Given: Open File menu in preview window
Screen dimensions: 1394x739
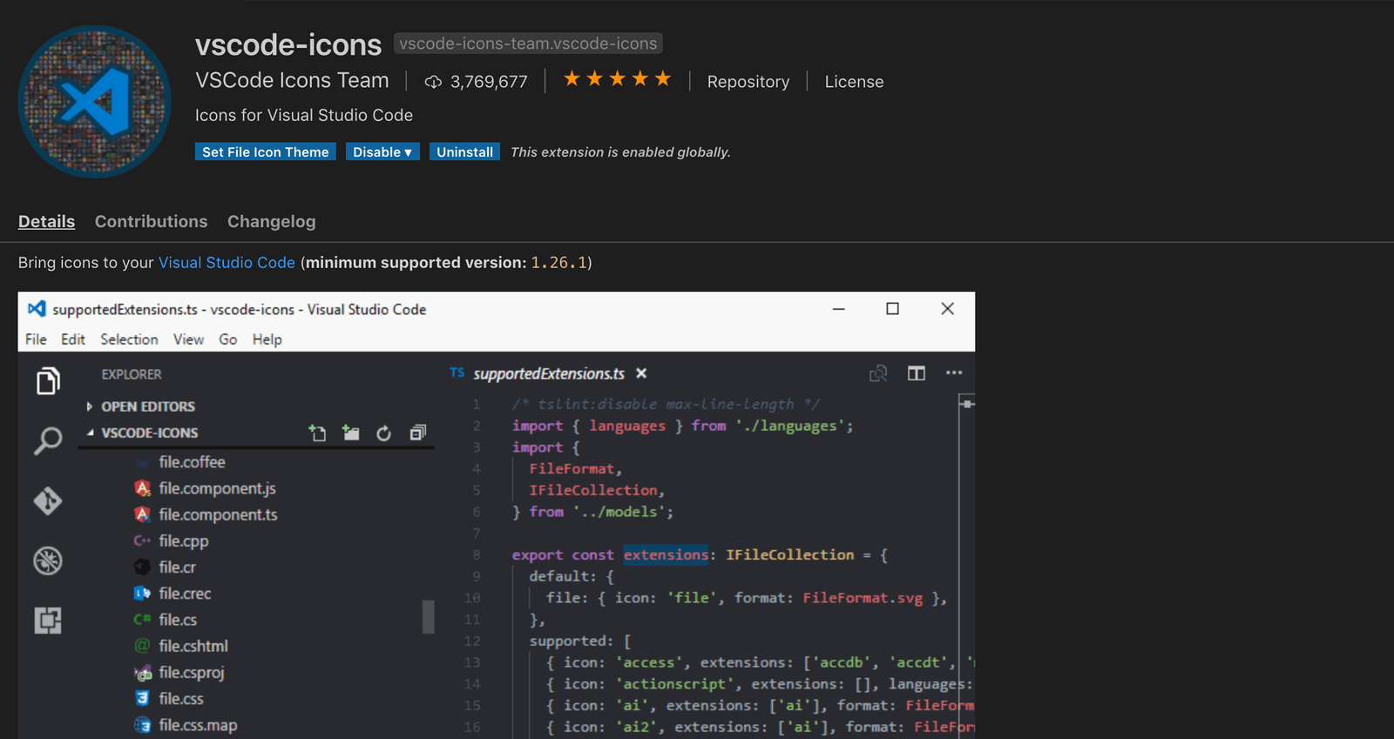Looking at the screenshot, I should point(36,339).
